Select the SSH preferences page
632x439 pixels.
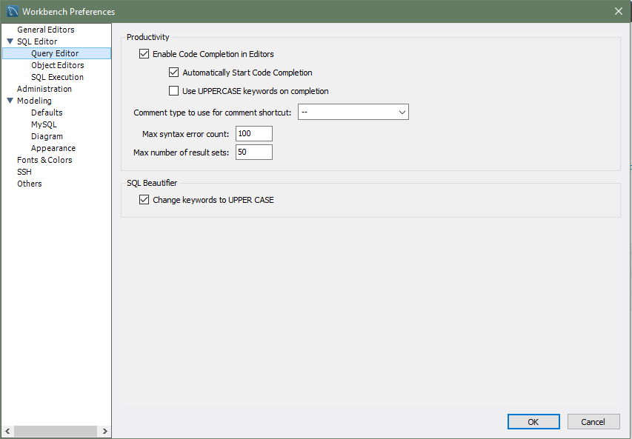click(24, 172)
